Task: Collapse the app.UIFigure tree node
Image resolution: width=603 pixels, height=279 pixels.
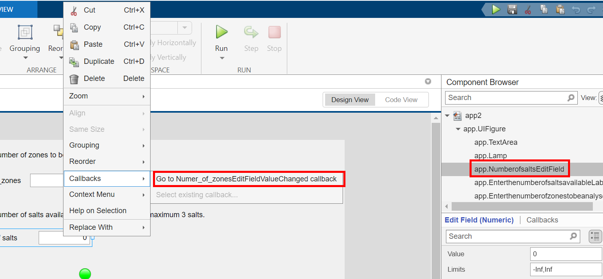Action: pyautogui.click(x=458, y=129)
